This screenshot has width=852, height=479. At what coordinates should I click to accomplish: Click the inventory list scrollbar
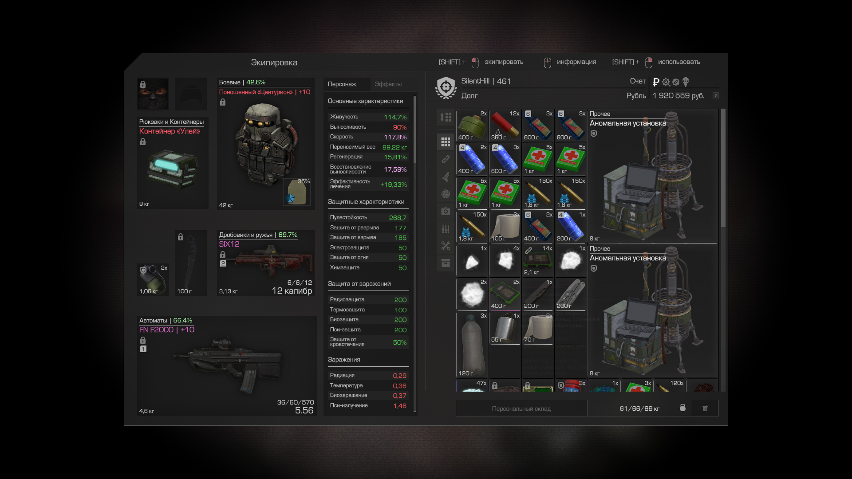click(x=723, y=169)
